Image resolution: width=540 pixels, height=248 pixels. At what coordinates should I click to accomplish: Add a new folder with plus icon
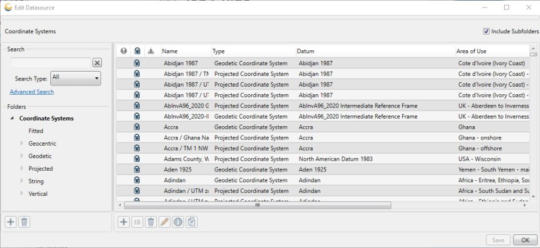click(11, 222)
